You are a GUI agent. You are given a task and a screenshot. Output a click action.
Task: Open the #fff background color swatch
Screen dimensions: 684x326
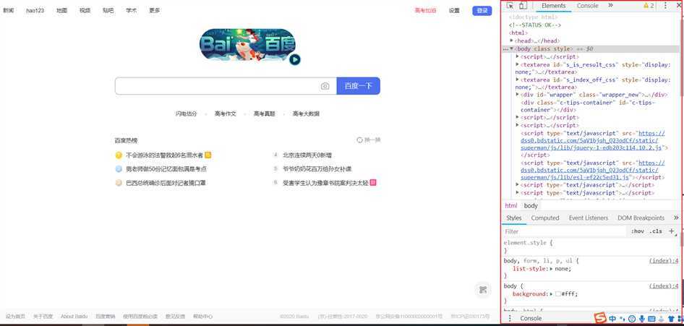point(558,294)
